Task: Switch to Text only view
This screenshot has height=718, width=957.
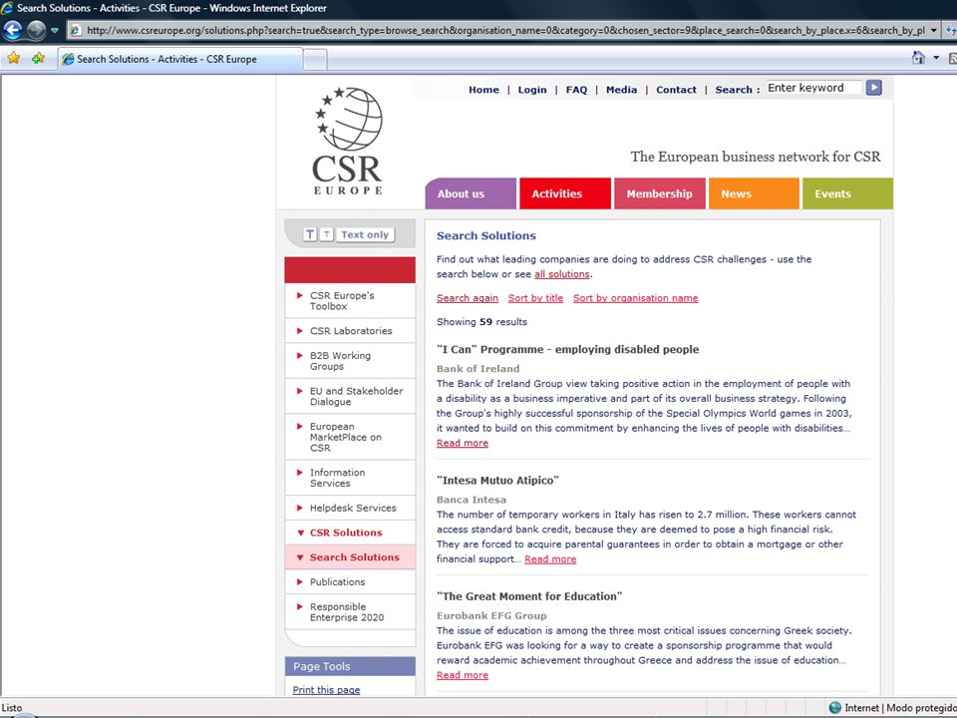Action: tap(365, 234)
